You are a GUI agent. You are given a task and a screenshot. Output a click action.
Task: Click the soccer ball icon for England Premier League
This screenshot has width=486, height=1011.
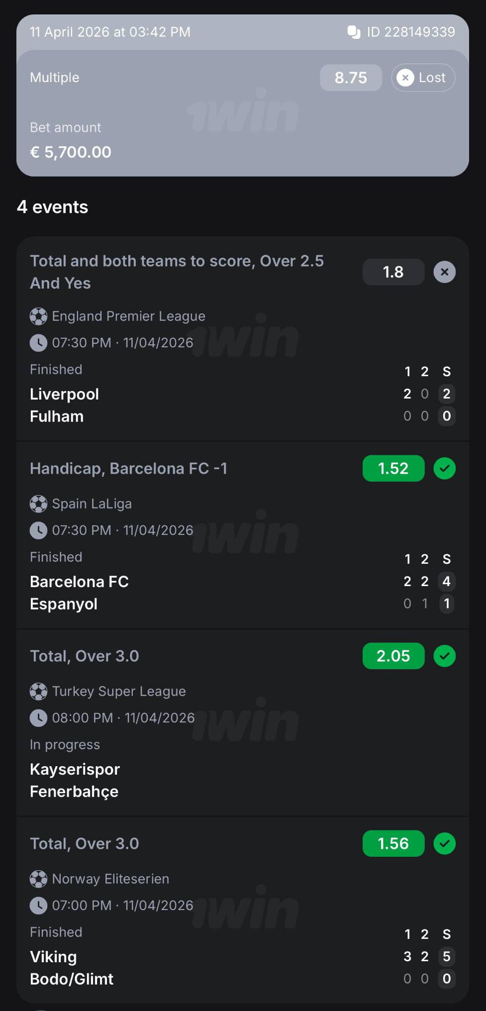pyautogui.click(x=38, y=316)
